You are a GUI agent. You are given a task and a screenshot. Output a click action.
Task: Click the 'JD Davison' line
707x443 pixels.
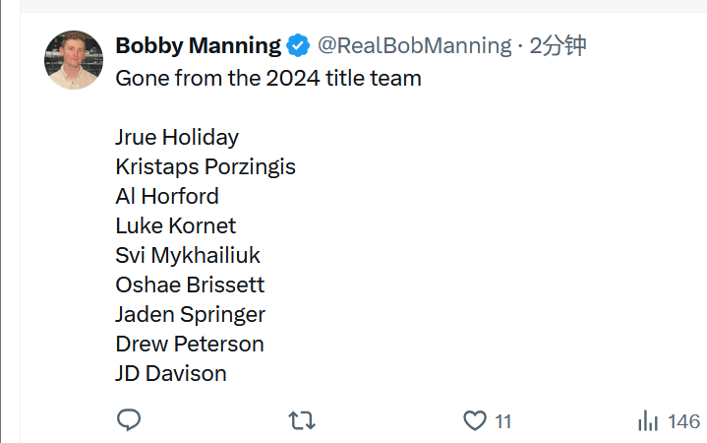coord(171,373)
